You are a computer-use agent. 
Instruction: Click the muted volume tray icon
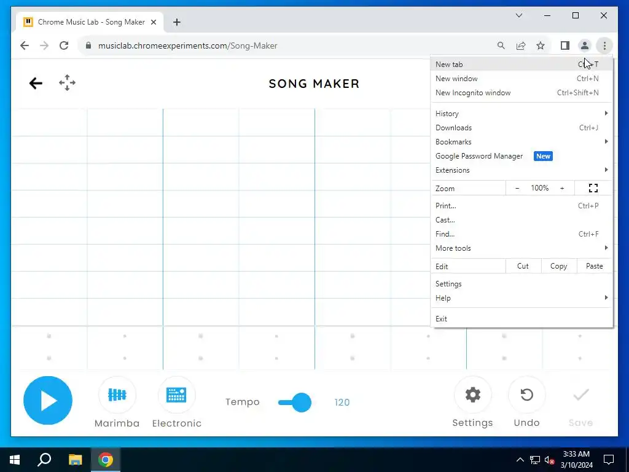point(549,460)
